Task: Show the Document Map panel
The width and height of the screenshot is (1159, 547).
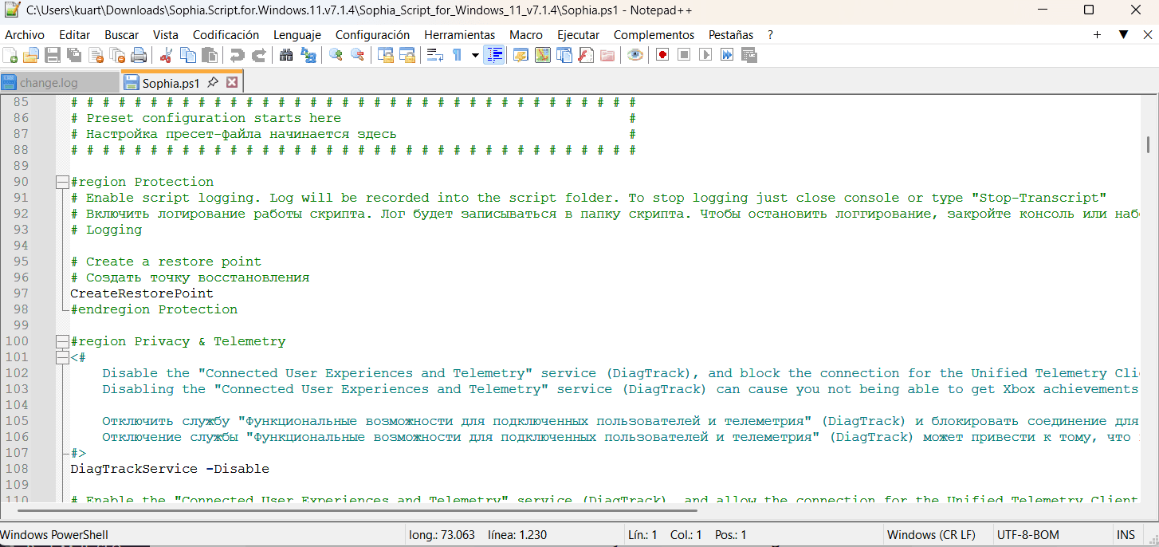Action: coord(543,55)
